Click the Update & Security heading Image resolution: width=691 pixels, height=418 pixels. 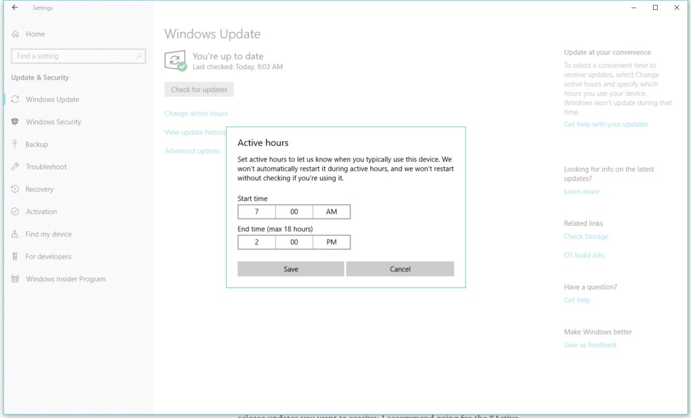coord(40,77)
